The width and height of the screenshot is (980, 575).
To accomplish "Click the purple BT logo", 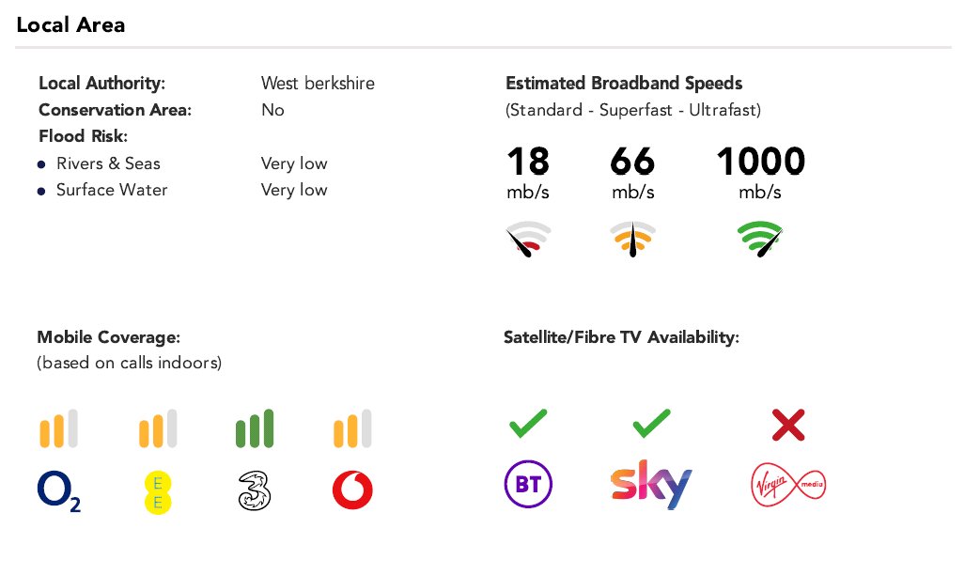I will (528, 485).
